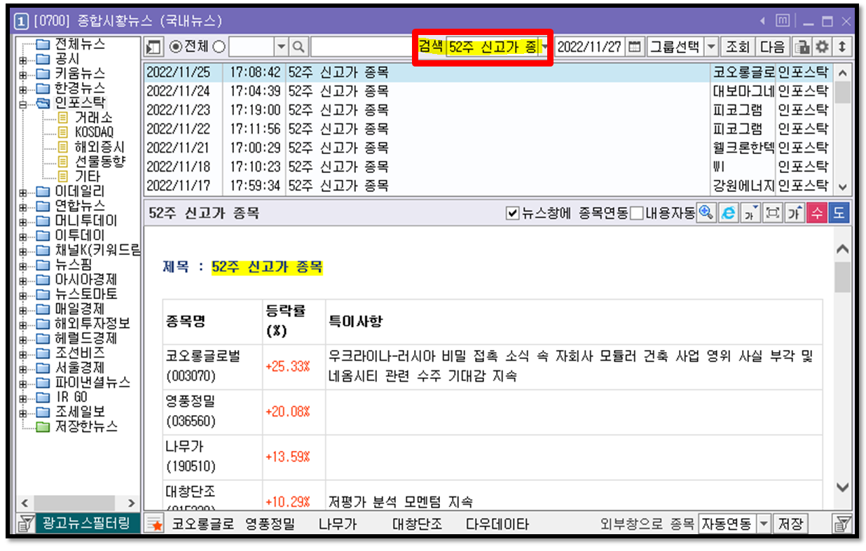
Task: Select 선물동향 under 인포스탁
Action: 99,162
